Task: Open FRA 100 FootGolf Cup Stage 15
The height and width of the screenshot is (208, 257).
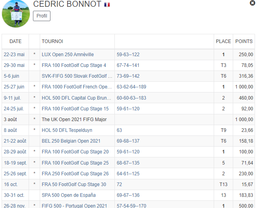Action: (x=75, y=109)
